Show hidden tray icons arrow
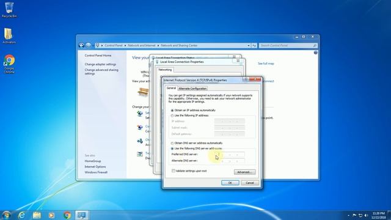 click(348, 215)
